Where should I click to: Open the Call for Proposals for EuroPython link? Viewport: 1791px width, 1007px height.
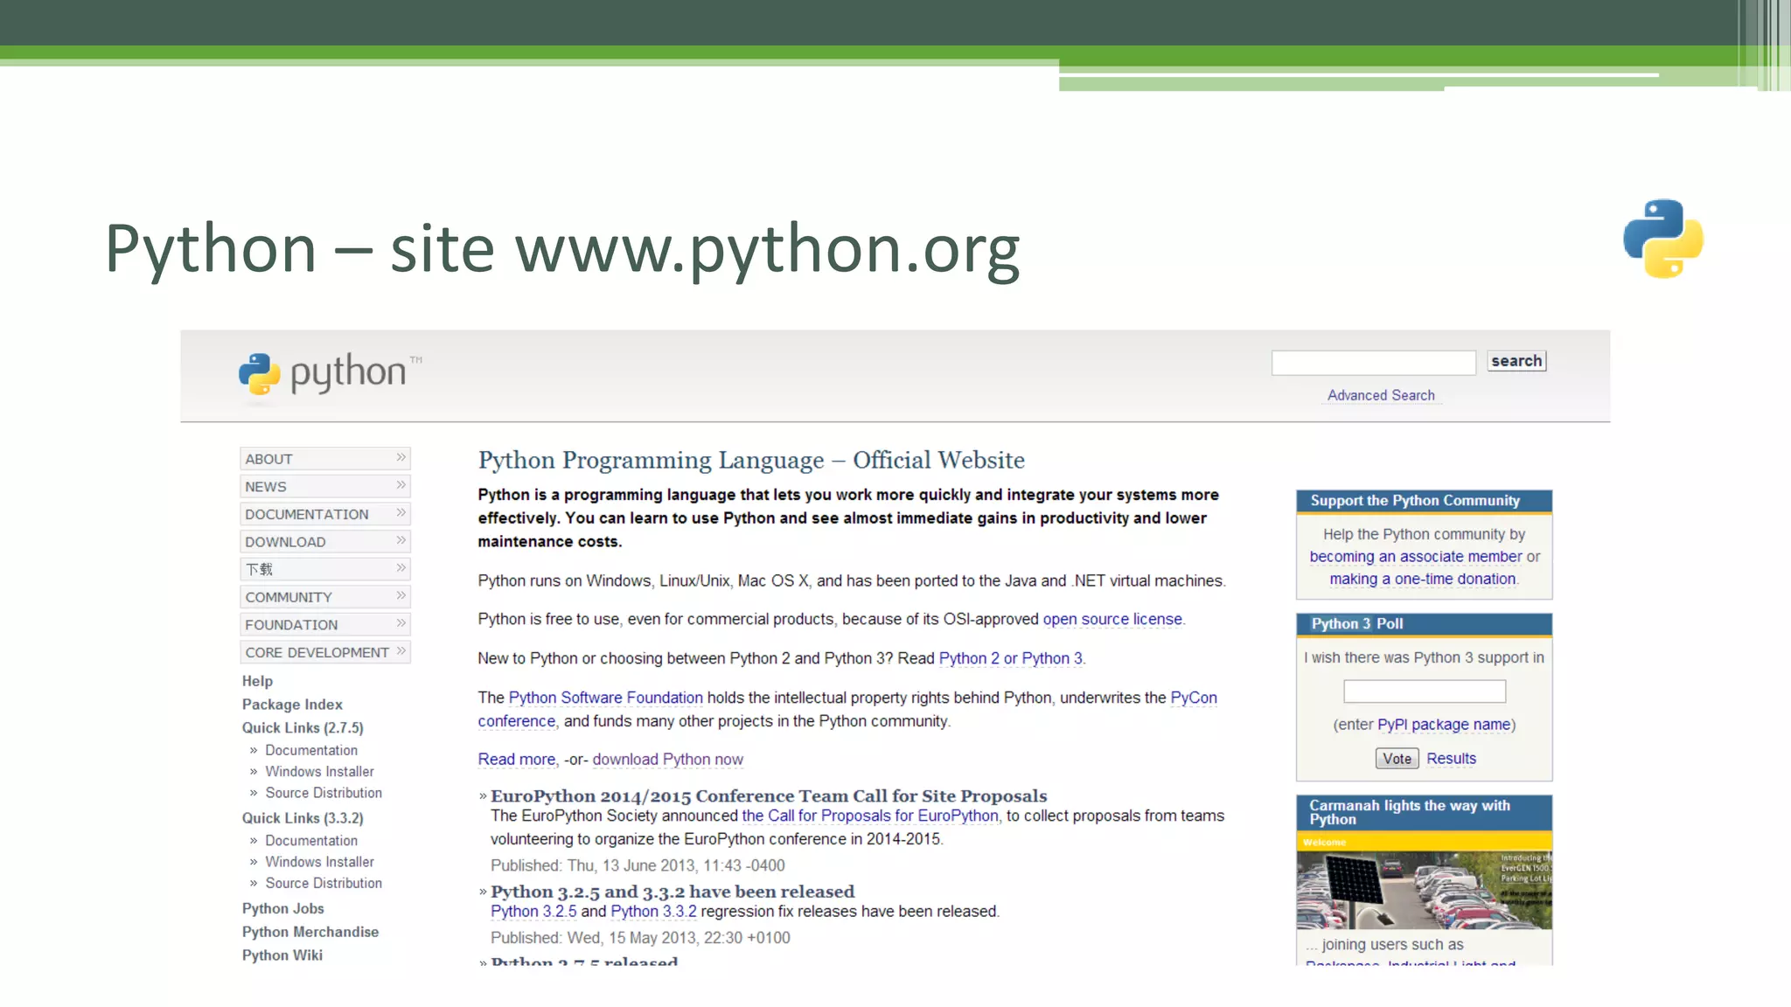tap(869, 816)
